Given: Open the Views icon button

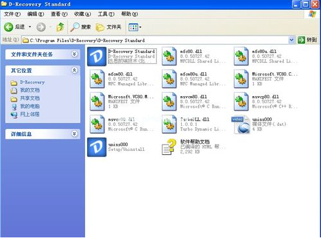Looking at the screenshot, I should point(133,27).
